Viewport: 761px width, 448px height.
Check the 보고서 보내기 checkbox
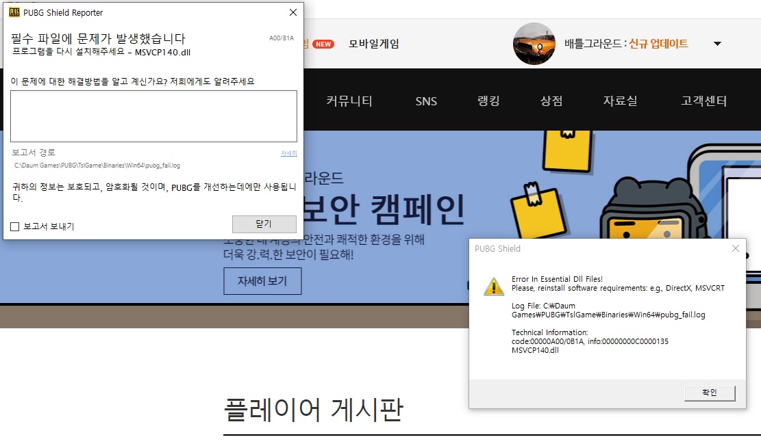coord(15,226)
